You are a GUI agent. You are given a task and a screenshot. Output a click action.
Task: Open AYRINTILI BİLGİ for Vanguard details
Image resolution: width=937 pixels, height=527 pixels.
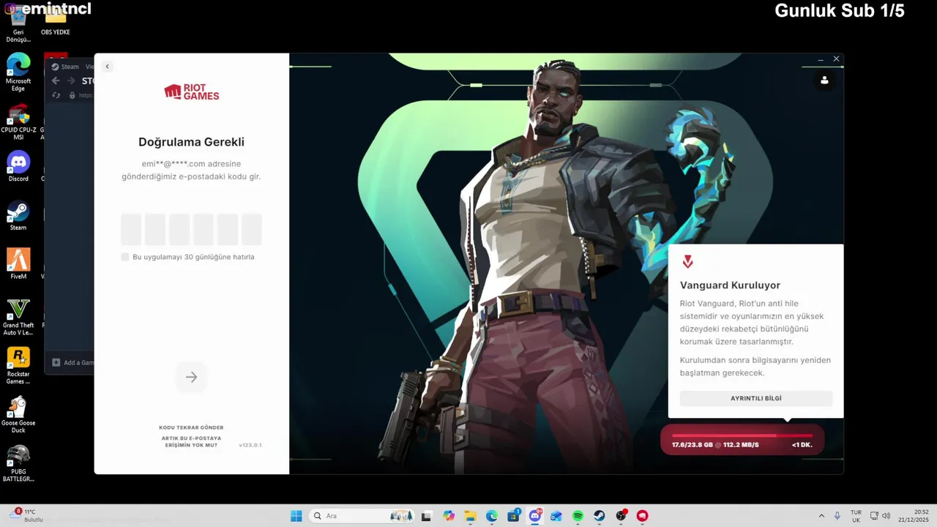pyautogui.click(x=756, y=398)
